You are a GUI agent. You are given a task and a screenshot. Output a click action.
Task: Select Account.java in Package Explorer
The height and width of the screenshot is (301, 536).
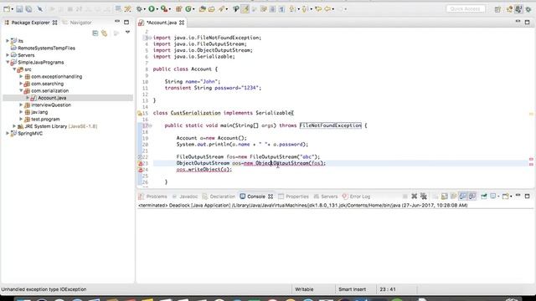pyautogui.click(x=52, y=98)
